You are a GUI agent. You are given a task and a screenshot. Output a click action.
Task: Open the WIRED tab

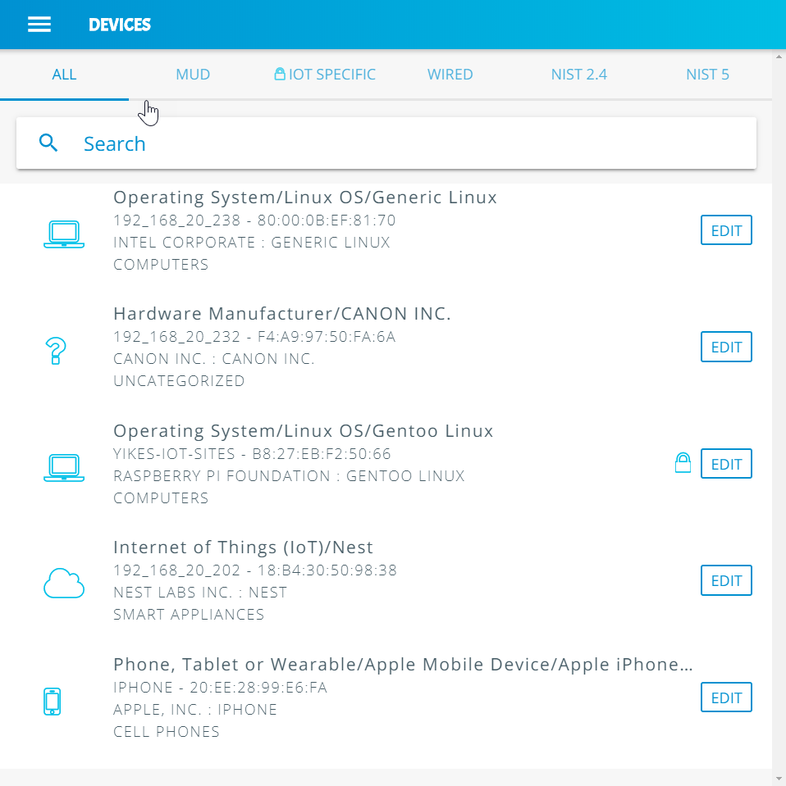click(x=450, y=75)
